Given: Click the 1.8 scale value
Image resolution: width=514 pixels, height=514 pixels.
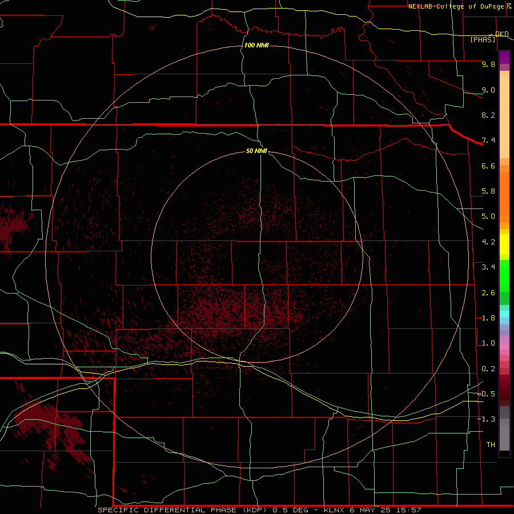Looking at the screenshot, I should pyautogui.click(x=488, y=318).
